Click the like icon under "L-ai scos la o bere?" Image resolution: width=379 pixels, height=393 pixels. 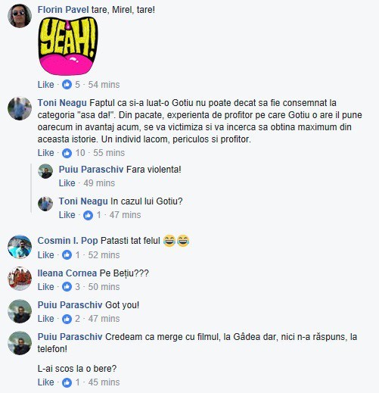coord(67,382)
